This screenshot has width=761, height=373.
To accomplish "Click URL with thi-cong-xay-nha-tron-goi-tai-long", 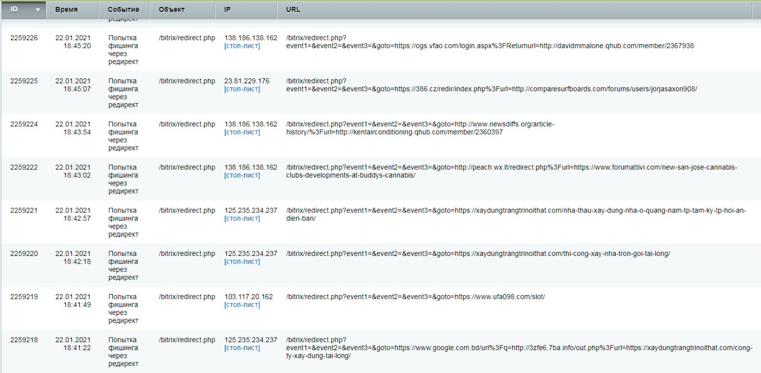I will point(478,254).
